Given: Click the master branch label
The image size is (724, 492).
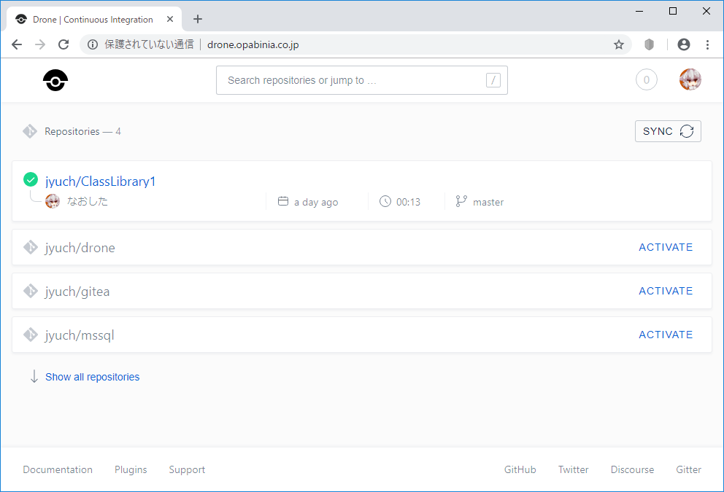Looking at the screenshot, I should point(488,202).
